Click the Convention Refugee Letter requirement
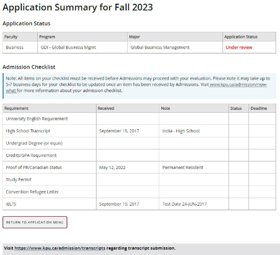 tap(32, 192)
